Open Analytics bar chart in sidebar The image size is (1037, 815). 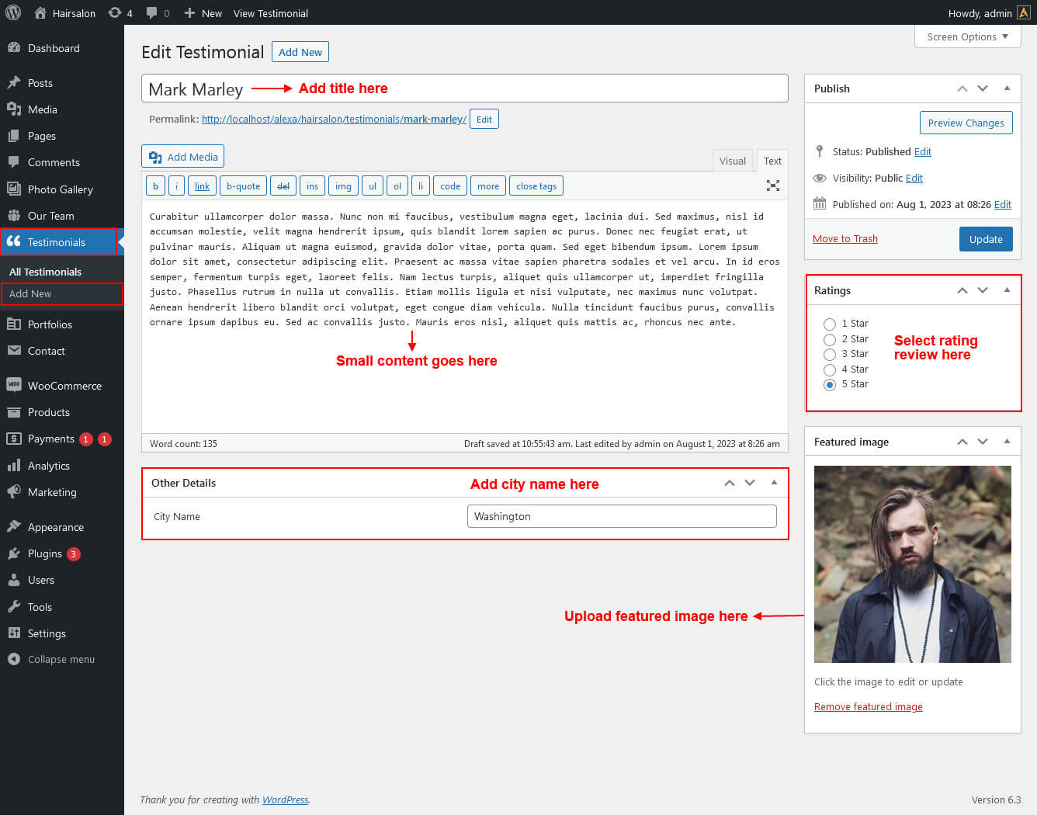point(14,466)
